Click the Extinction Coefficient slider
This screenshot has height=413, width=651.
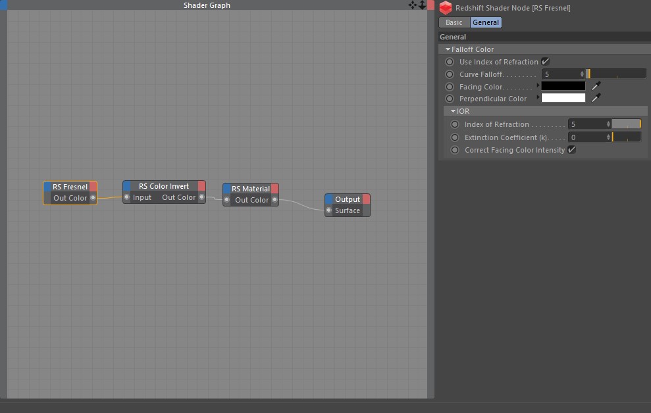coord(627,137)
